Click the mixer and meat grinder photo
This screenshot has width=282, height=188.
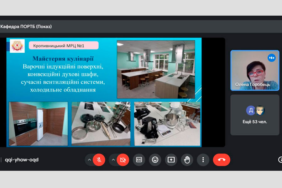pos(167,124)
